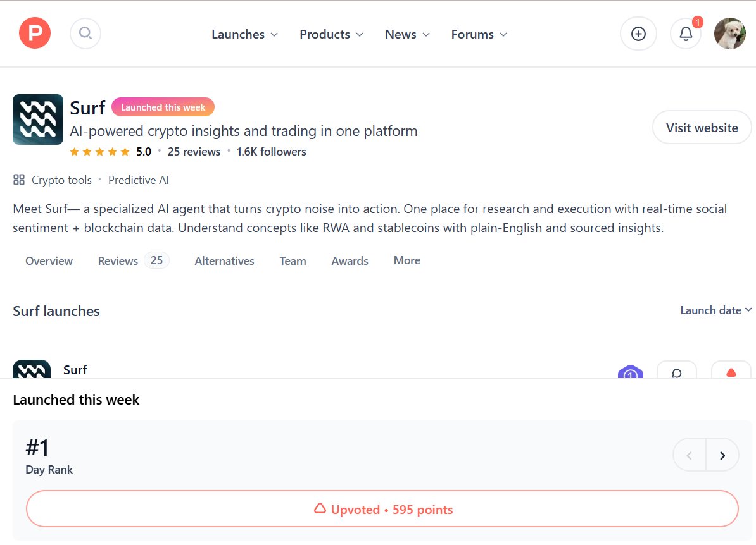Expand the News menu
This screenshot has width=756, height=545.
pos(407,34)
